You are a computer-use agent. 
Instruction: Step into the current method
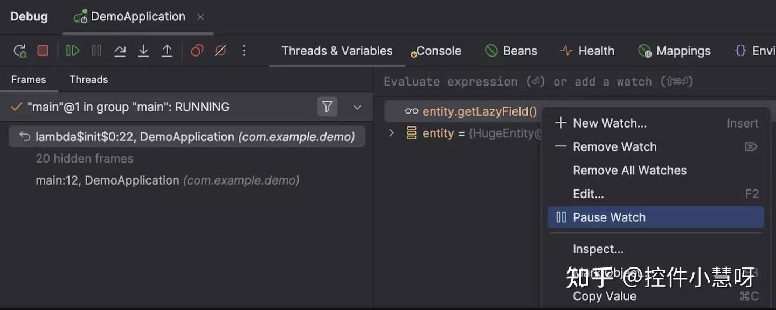[x=143, y=50]
